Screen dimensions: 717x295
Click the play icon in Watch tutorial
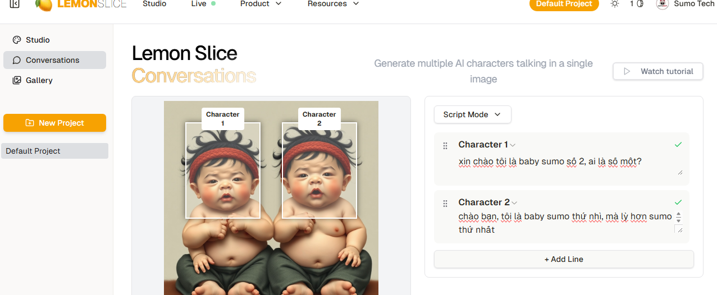[x=628, y=71]
